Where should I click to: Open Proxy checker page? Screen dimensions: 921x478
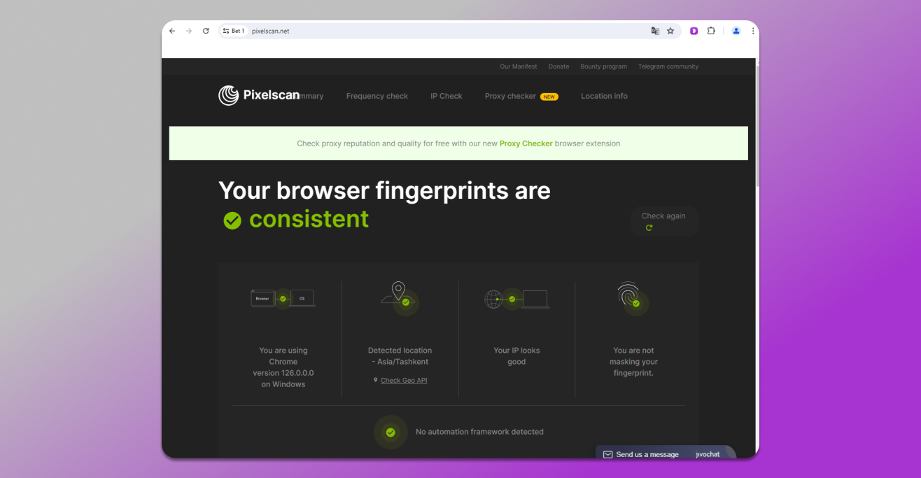(510, 96)
